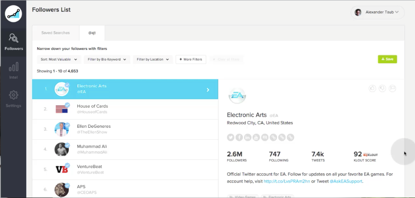The image size is (415, 198).
Task: Open @AskEASupport mention link
Action: (x=346, y=181)
